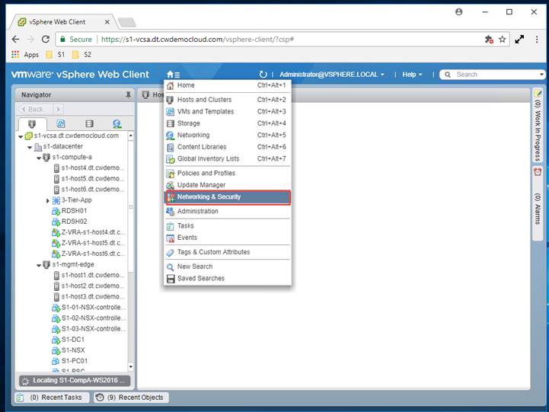The width and height of the screenshot is (549, 412).
Task: Open the search field dropdown arrow
Action: pyautogui.click(x=541, y=75)
